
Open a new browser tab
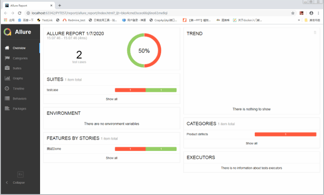59,5
